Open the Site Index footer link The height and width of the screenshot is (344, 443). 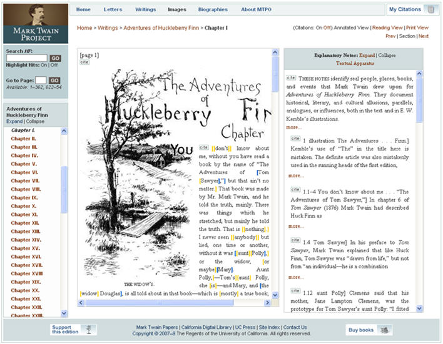pos(269,327)
